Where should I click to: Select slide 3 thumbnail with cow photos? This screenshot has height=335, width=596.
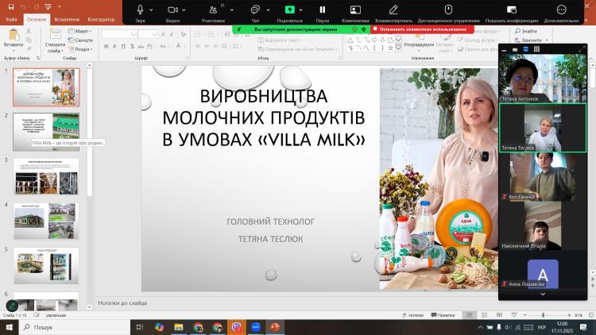point(46,176)
